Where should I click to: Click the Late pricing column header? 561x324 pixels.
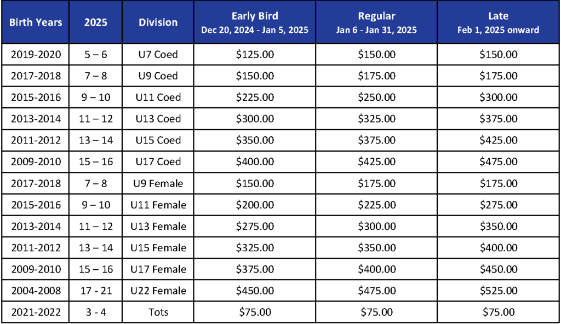pyautogui.click(x=498, y=22)
